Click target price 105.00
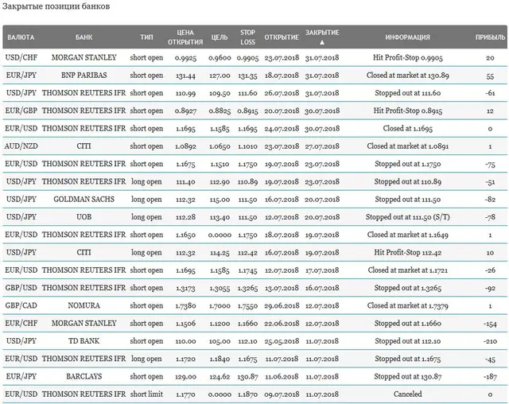The image size is (509, 404). (220, 340)
